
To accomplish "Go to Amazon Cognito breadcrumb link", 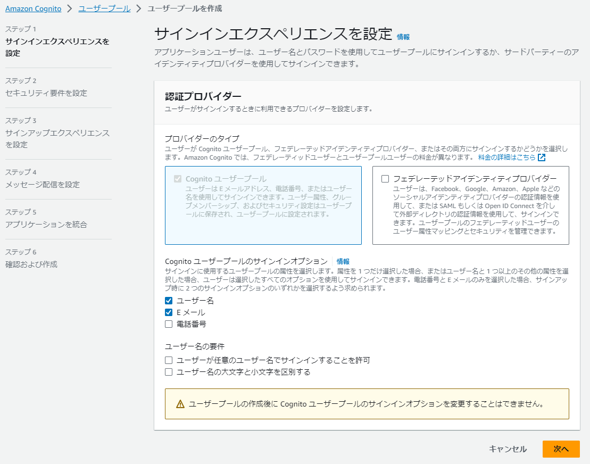I will click(x=33, y=9).
